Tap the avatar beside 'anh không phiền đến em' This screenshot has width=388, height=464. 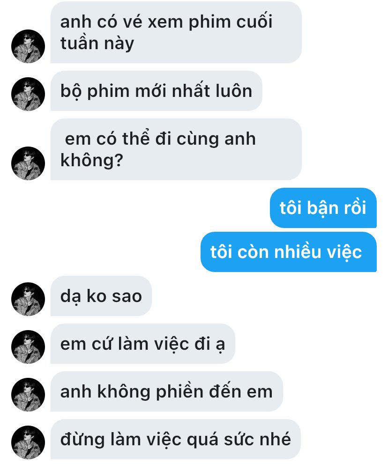tap(28, 394)
